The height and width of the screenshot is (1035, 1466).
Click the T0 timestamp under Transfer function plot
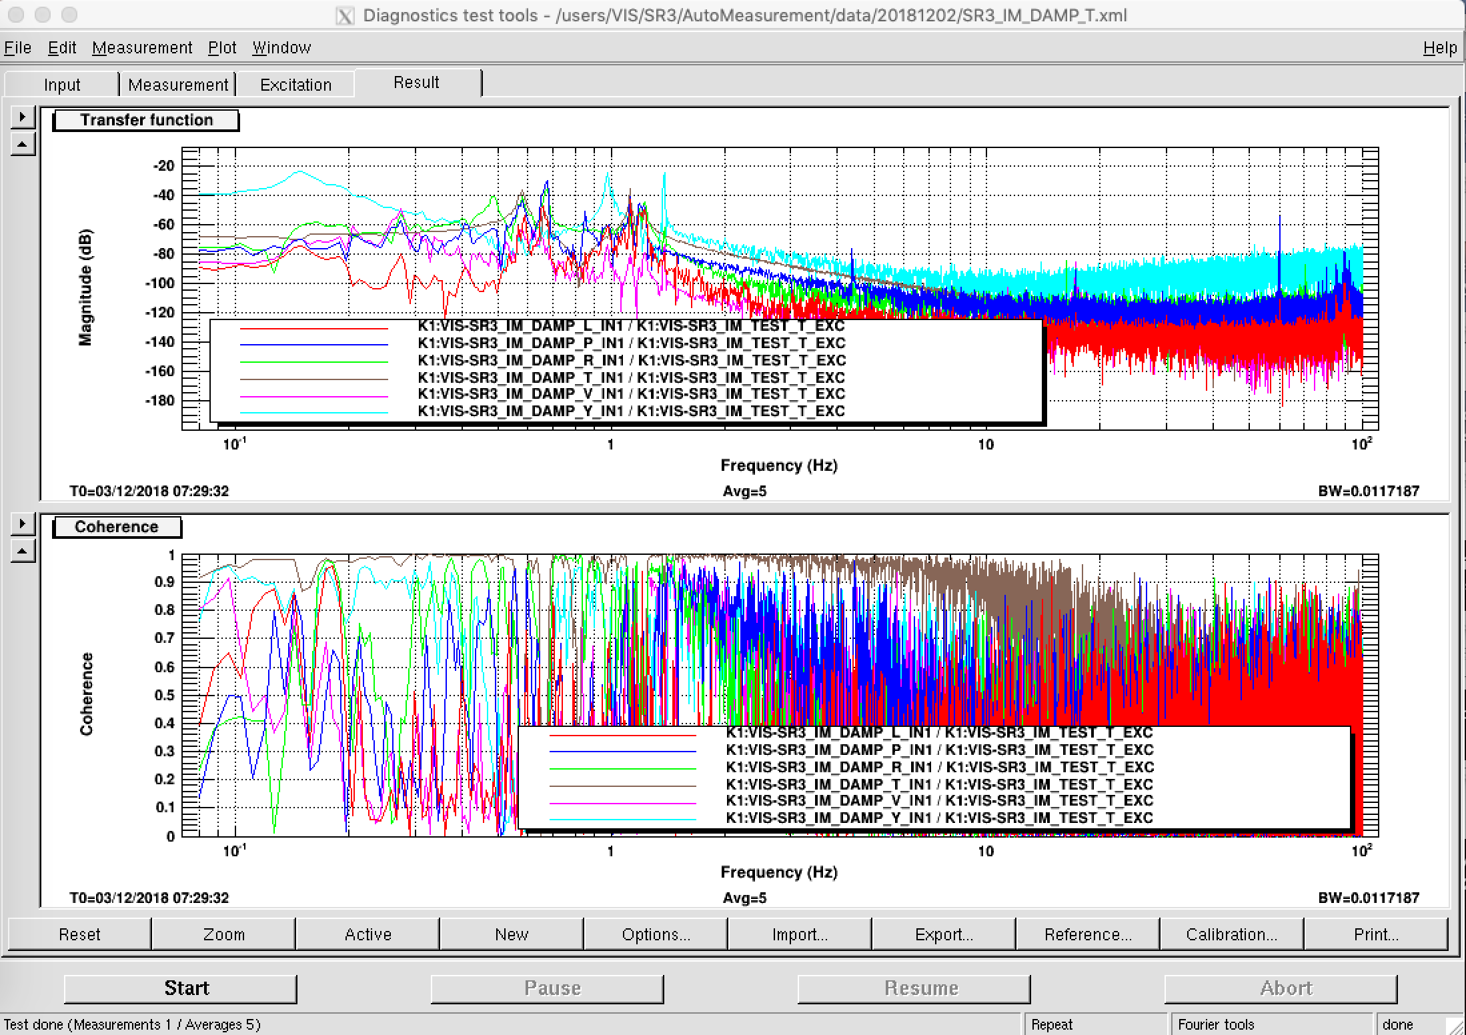pos(149,491)
